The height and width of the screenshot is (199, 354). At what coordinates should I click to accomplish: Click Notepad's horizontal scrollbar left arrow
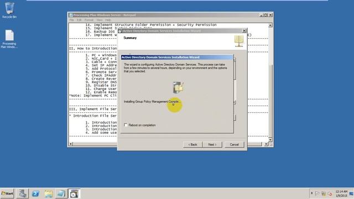point(71,144)
